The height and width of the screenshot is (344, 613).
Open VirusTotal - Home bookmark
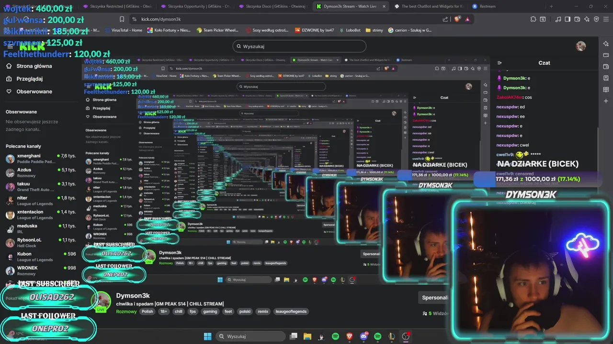(x=123, y=30)
